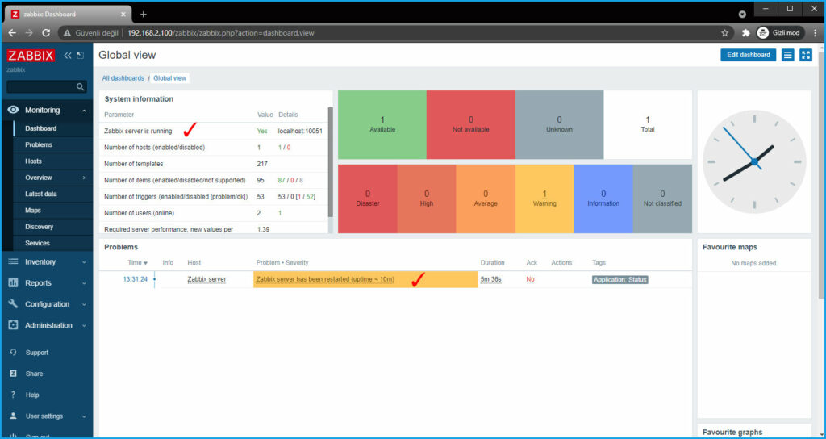
Task: Click the browser address bar URL
Action: 221,32
